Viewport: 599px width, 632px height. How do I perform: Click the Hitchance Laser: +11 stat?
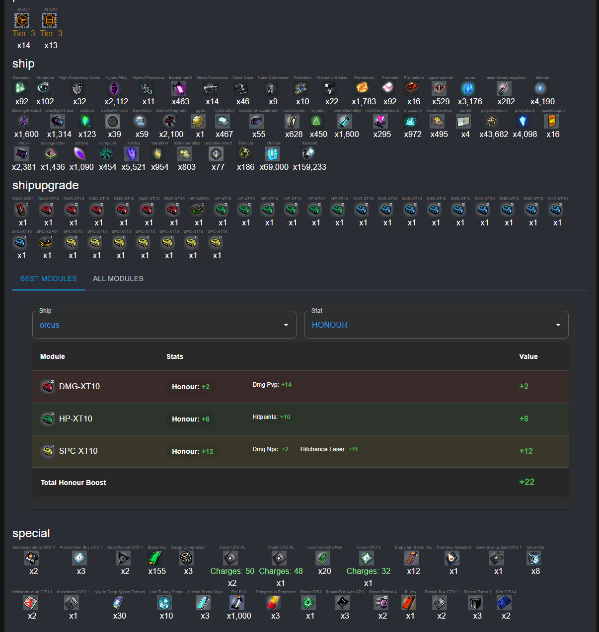[329, 449]
